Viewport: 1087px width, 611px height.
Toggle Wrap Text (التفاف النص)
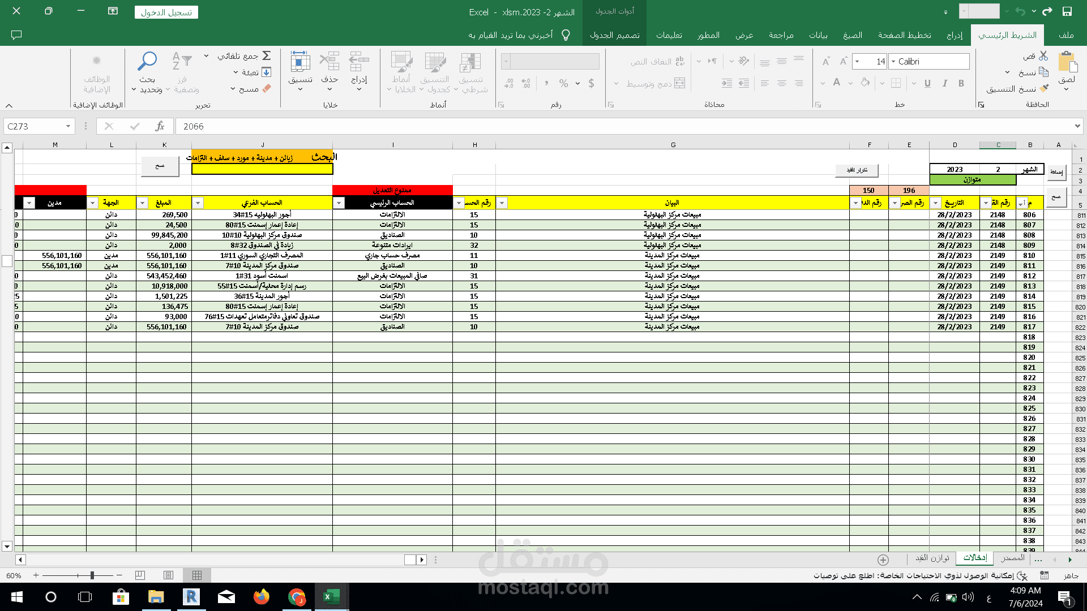coord(658,61)
